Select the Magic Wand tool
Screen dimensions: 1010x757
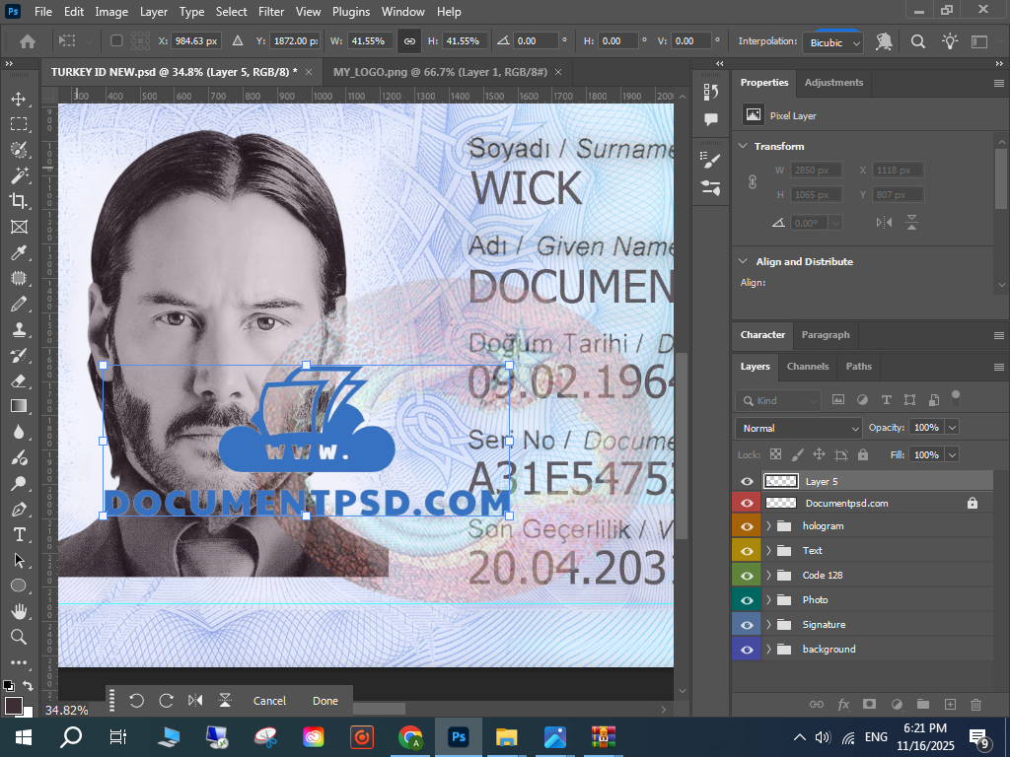[x=19, y=175]
